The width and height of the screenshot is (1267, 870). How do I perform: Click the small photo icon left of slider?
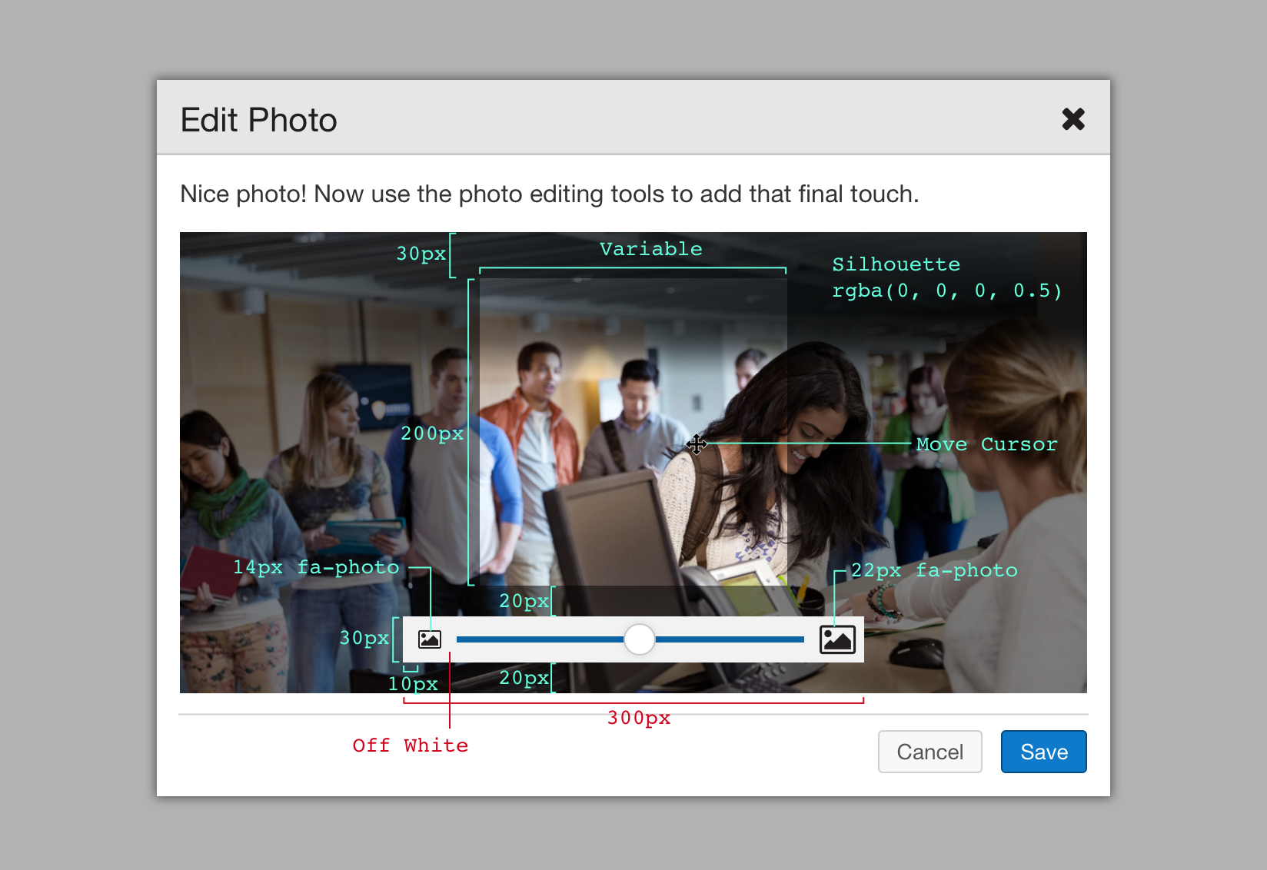[429, 639]
